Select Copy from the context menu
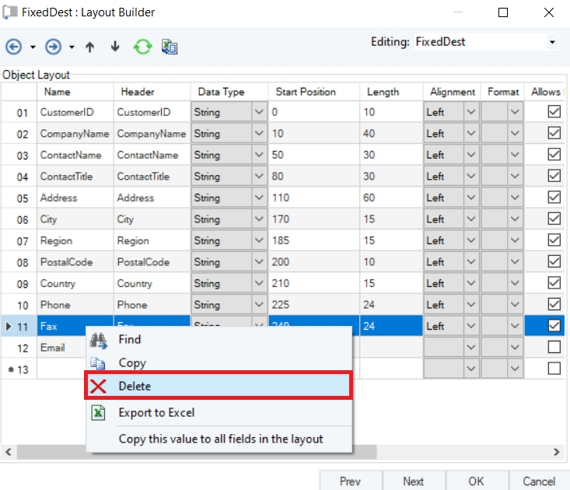This screenshot has height=490, width=570. 132,363
